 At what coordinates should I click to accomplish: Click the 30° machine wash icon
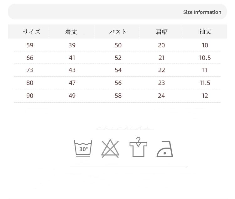point(83,149)
